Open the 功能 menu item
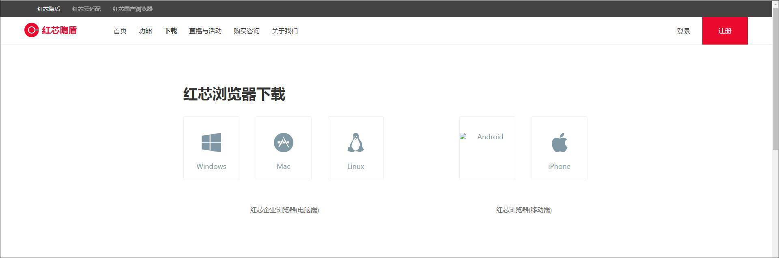Viewport: 779px width, 258px height. pos(145,31)
